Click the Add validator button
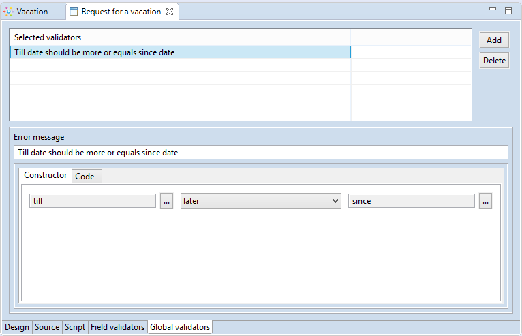The height and width of the screenshot is (336, 522). [494, 40]
